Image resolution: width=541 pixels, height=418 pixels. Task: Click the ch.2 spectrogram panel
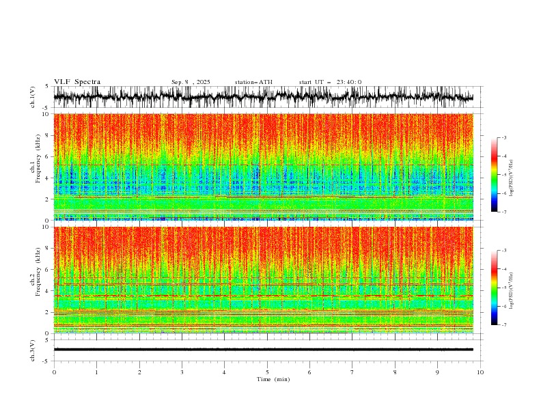click(x=264, y=280)
